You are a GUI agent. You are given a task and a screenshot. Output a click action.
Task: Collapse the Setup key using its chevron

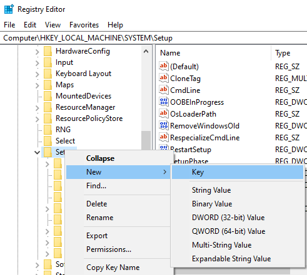38,153
